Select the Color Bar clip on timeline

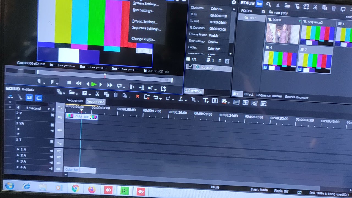pyautogui.click(x=82, y=117)
